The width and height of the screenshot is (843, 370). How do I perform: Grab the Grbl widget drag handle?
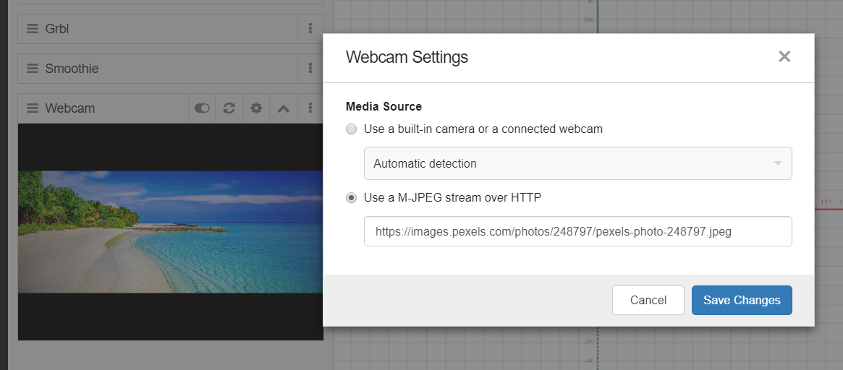pos(33,29)
